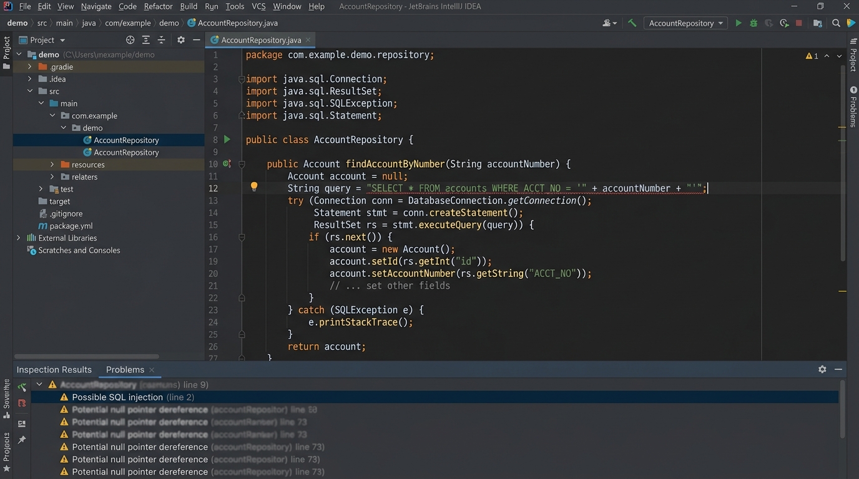859x479 pixels.
Task: Open the Project panel settings gear icon
Action: click(x=180, y=39)
